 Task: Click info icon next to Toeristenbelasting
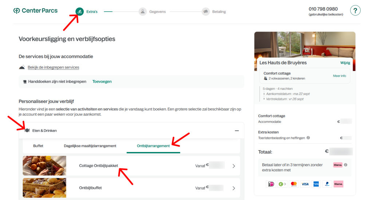coord(308,138)
